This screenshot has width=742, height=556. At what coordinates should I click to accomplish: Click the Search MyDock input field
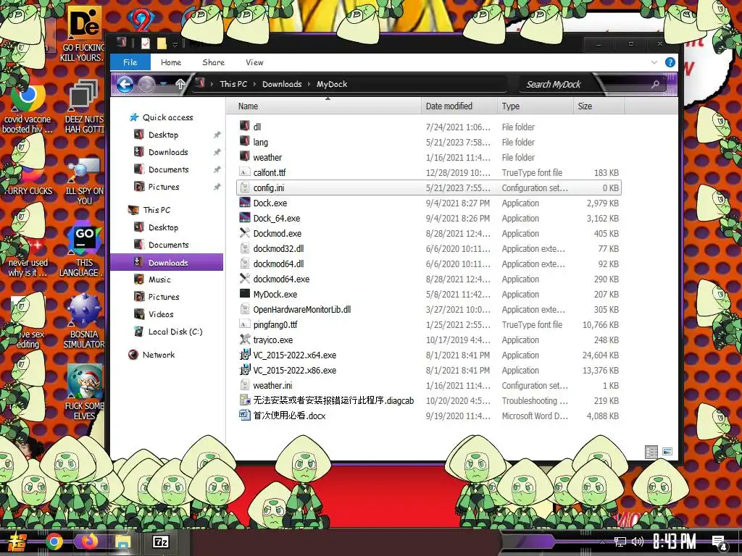point(587,85)
